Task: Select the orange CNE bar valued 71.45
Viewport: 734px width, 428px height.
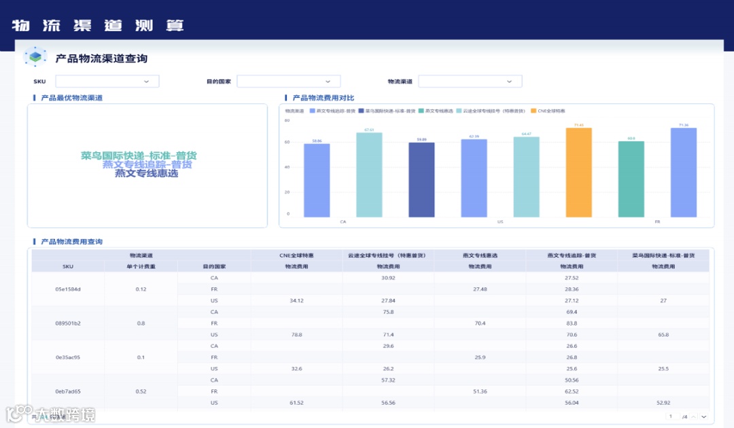Action: (x=579, y=173)
